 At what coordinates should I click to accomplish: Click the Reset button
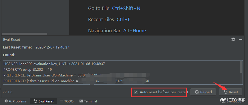tap(231, 92)
